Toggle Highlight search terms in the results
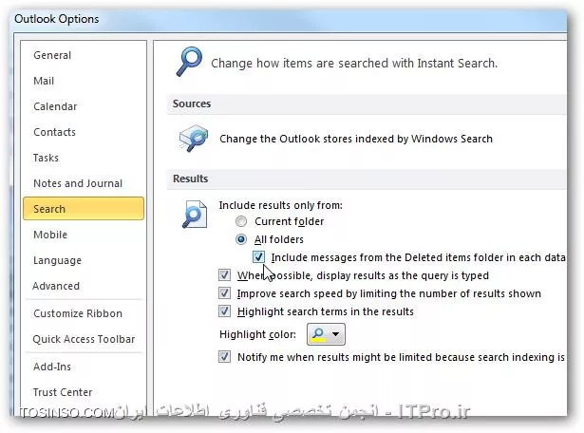Screen dimensions: 584x433 [x=224, y=311]
